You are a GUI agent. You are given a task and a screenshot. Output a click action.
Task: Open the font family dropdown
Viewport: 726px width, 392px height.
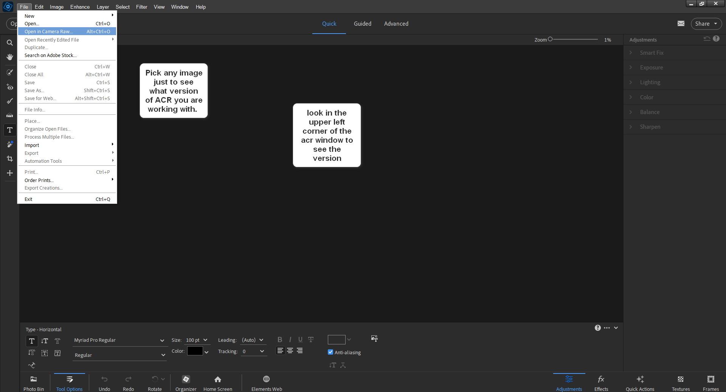(119, 340)
